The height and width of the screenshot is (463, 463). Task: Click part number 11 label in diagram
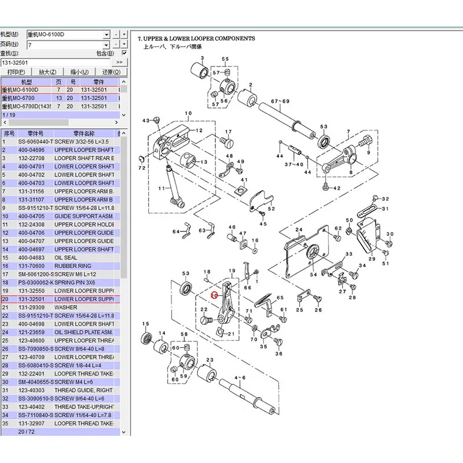[162, 189]
